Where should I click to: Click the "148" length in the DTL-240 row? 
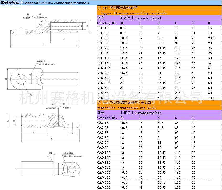tap(178, 73)
